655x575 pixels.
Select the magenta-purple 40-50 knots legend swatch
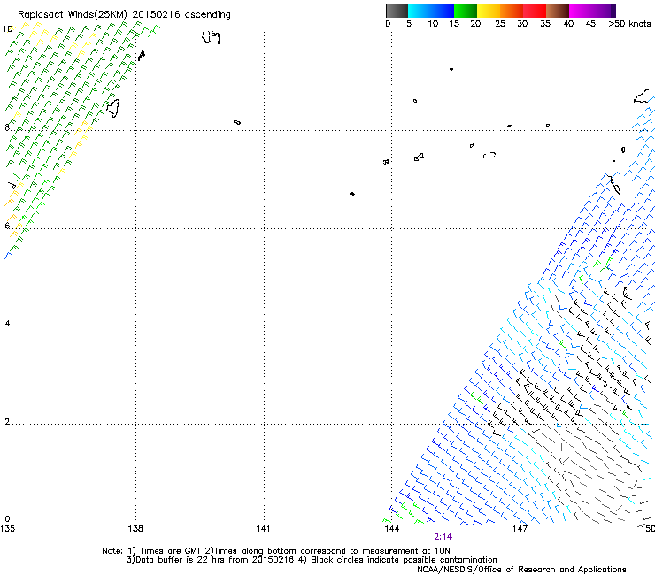tap(592, 11)
